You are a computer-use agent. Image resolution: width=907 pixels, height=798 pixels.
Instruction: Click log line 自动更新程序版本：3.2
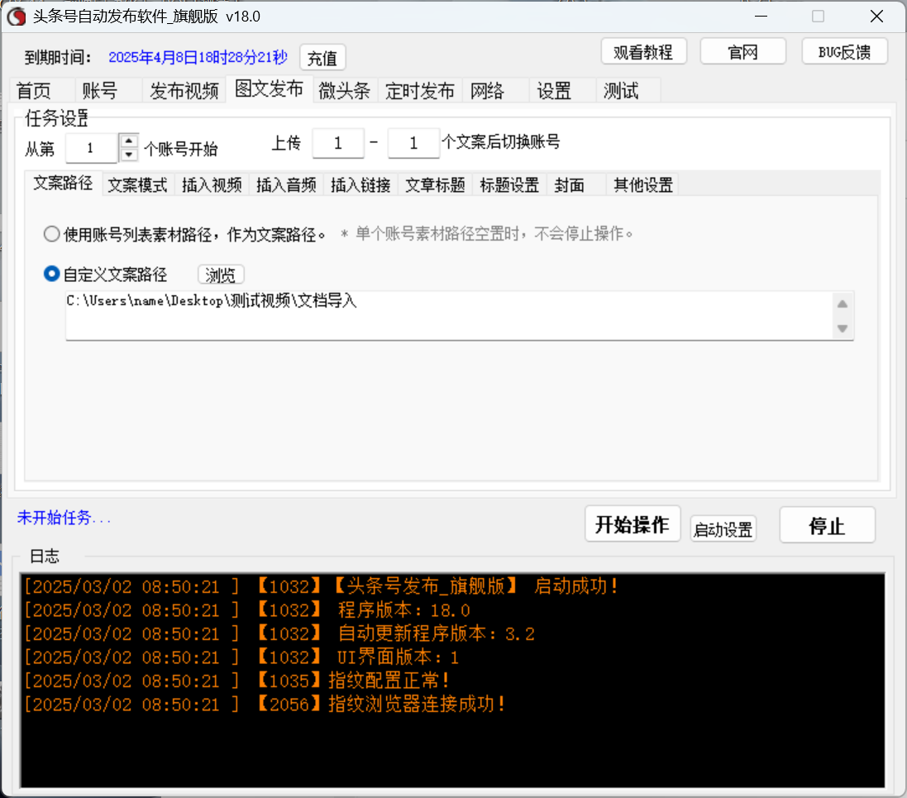point(279,633)
